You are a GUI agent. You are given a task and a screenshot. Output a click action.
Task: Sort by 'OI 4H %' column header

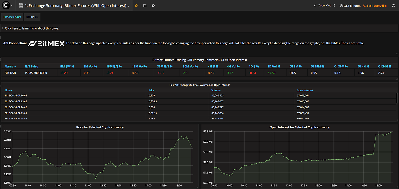pos(363,66)
